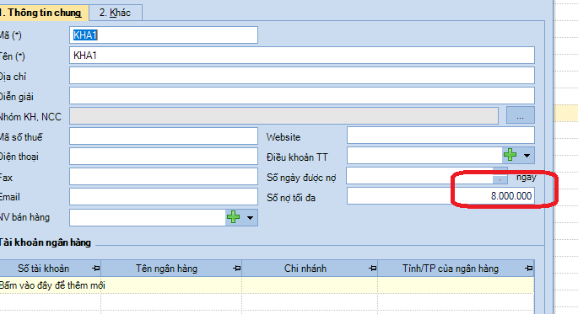Click 'Bấm vào đây để thêm mới' row
The width and height of the screenshot is (578, 314).
pos(267,285)
